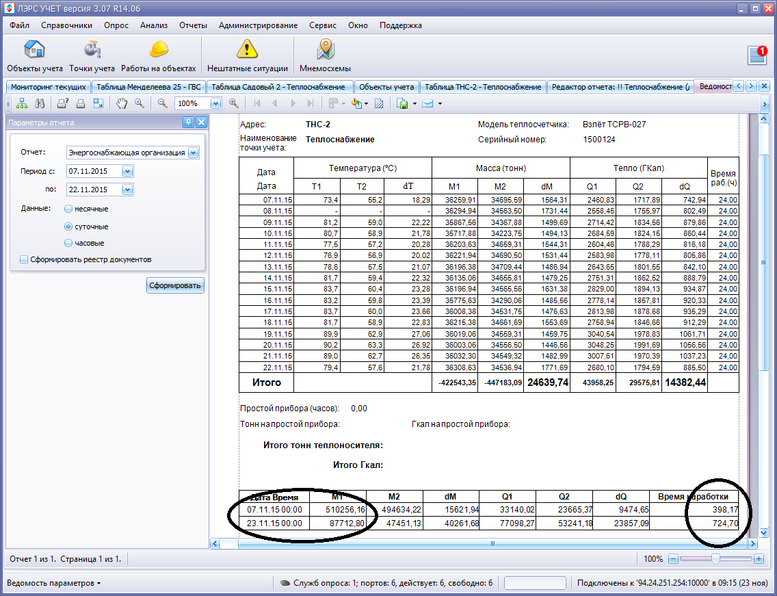The width and height of the screenshot is (777, 596).
Task: Open Точки учета from the toolbar
Action: 92,56
